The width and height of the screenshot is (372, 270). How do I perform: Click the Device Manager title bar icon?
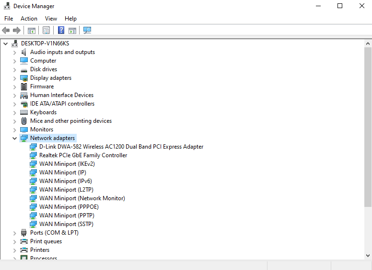7,6
